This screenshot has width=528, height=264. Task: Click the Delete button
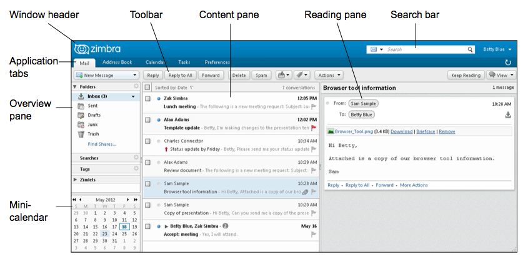pos(239,75)
